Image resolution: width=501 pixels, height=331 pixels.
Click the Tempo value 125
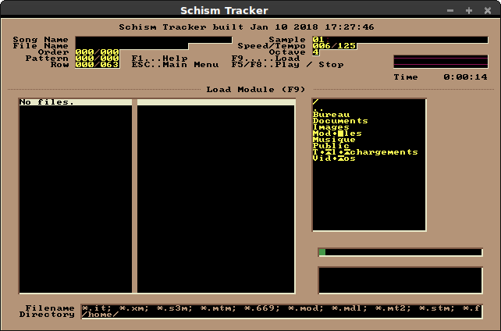tap(346, 46)
